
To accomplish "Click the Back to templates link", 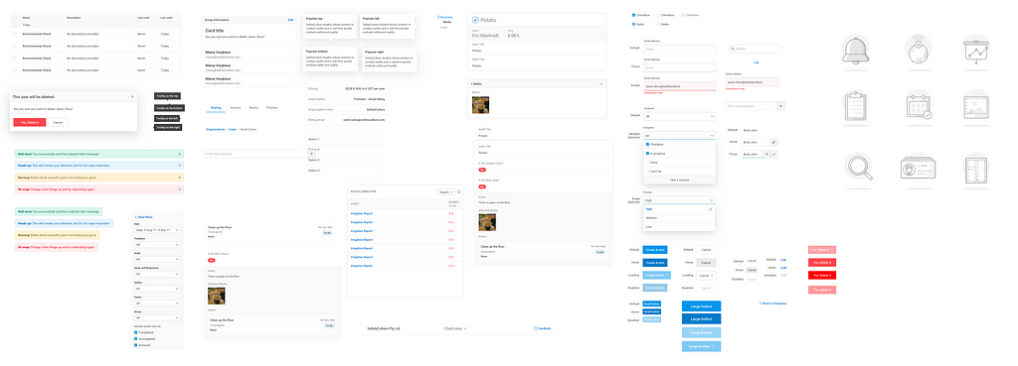I will [772, 304].
